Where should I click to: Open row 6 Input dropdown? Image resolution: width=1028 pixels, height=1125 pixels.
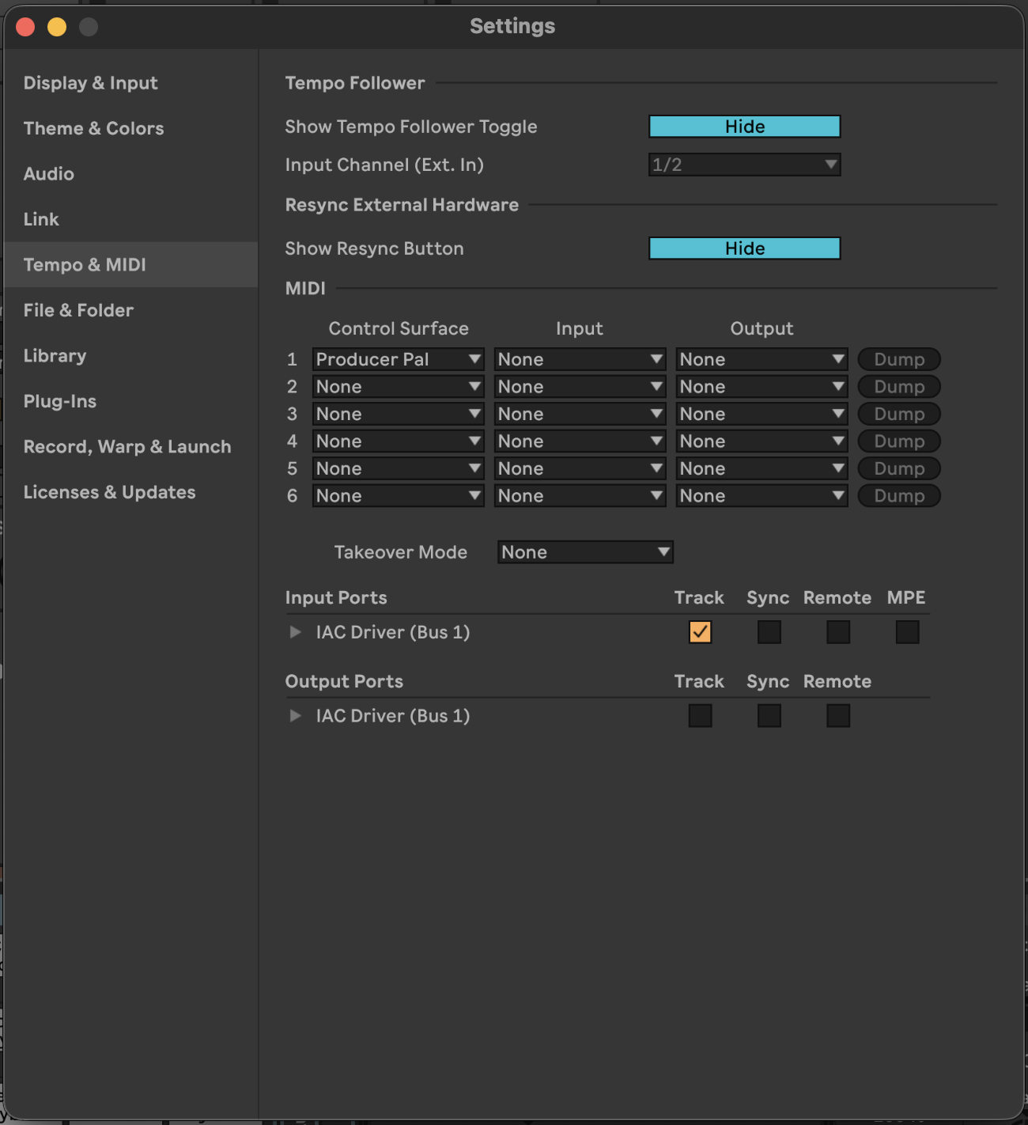(x=580, y=496)
